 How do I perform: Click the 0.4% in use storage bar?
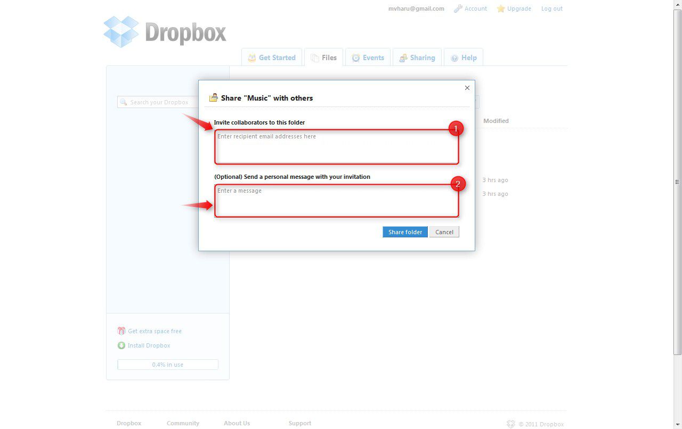168,365
